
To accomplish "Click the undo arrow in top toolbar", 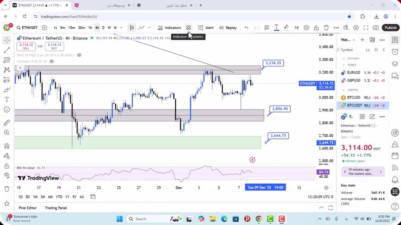I will click(246, 28).
